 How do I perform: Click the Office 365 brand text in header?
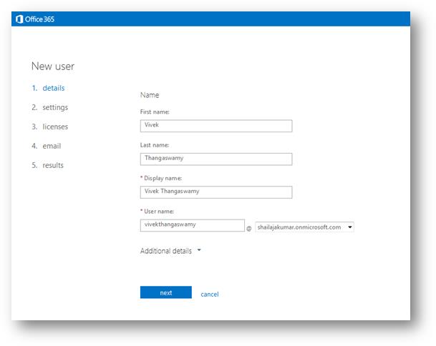[39, 19]
